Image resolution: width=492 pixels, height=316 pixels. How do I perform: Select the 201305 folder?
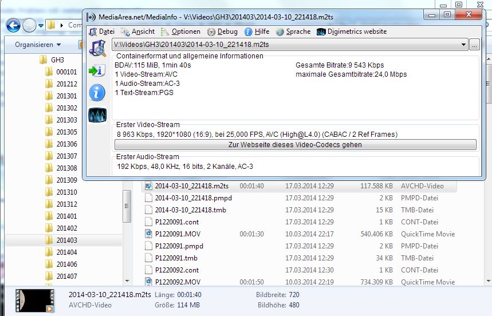(61, 132)
